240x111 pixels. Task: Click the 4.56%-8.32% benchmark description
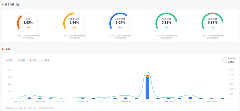click(x=120, y=37)
